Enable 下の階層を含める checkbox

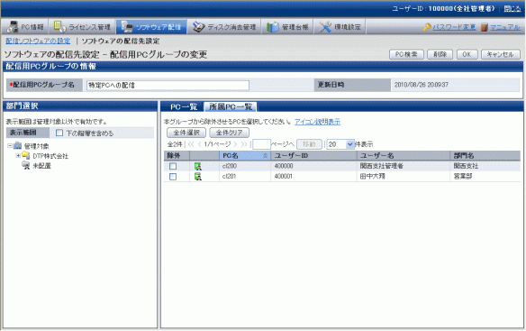pos(59,133)
